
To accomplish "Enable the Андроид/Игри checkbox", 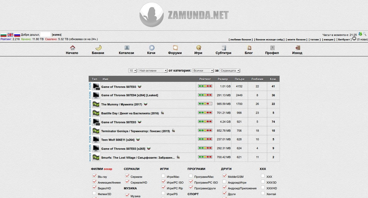I will tap(224, 182).
